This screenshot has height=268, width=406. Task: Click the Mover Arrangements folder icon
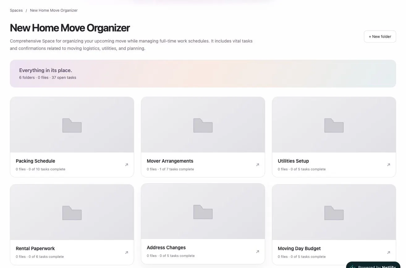203,125
